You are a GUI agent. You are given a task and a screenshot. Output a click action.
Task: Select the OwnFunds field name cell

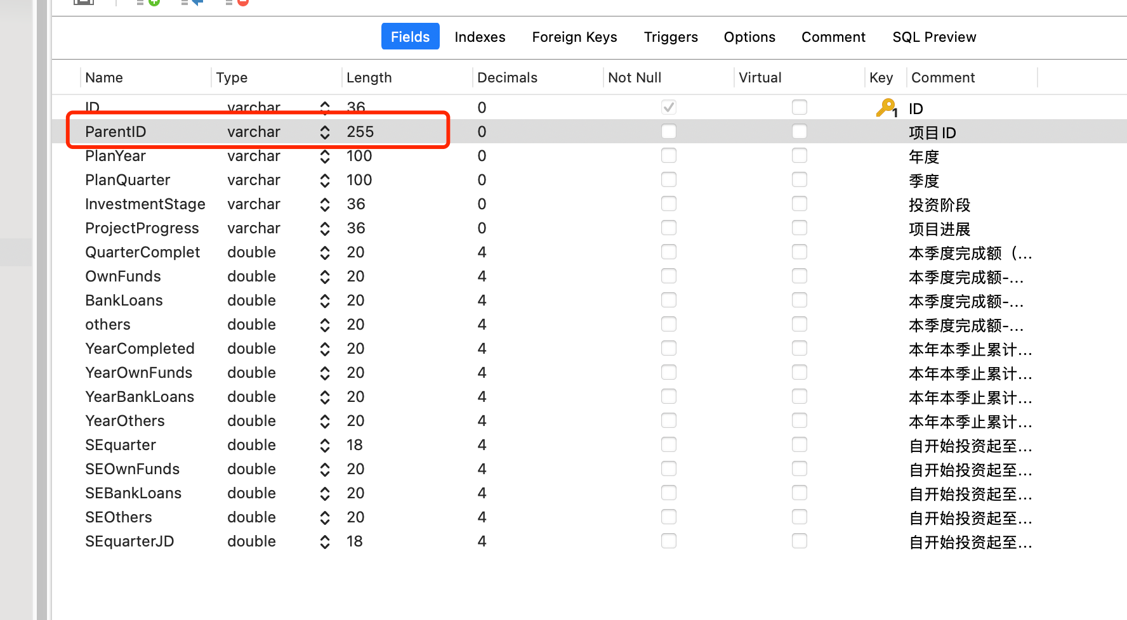[123, 276]
